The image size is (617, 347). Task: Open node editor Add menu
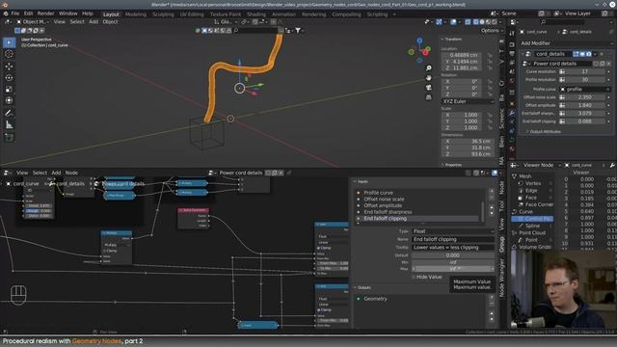56,173
